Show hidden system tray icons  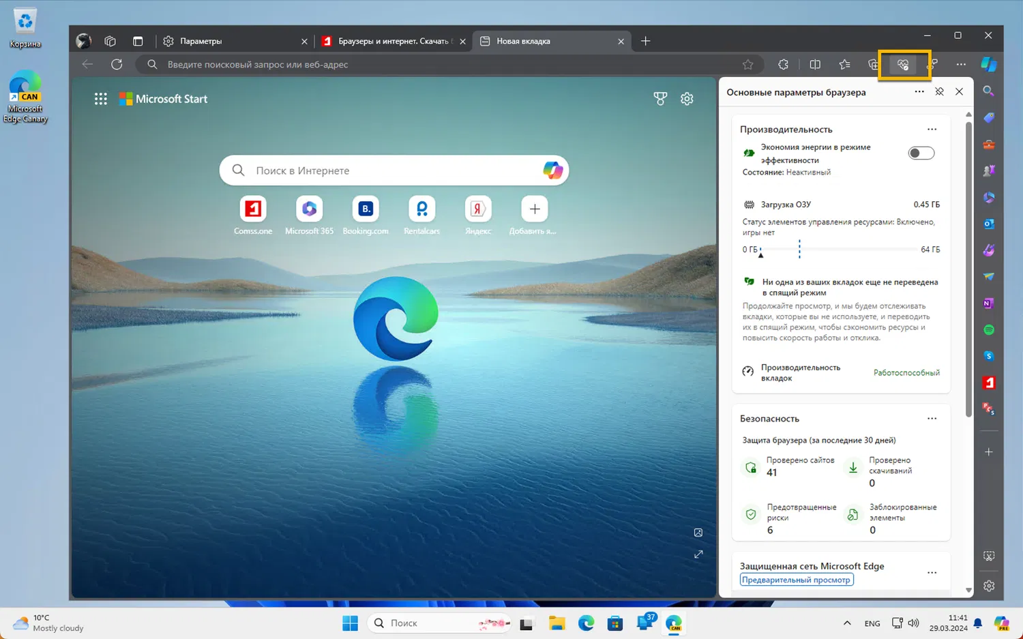pyautogui.click(x=847, y=623)
